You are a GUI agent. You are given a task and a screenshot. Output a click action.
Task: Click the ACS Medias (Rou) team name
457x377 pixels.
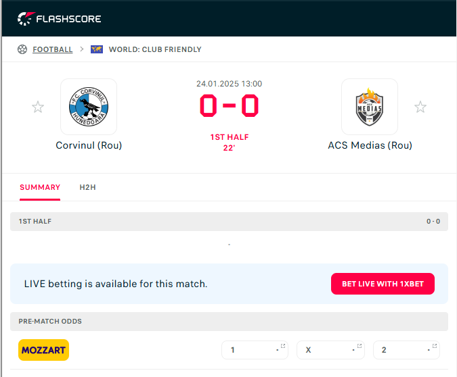click(x=370, y=145)
